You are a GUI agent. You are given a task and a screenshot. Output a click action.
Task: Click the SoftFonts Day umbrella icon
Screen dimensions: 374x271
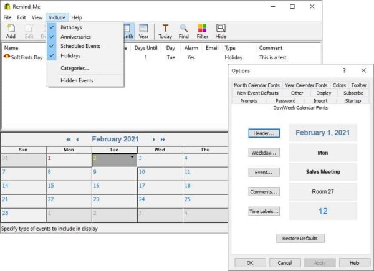pos(7,57)
